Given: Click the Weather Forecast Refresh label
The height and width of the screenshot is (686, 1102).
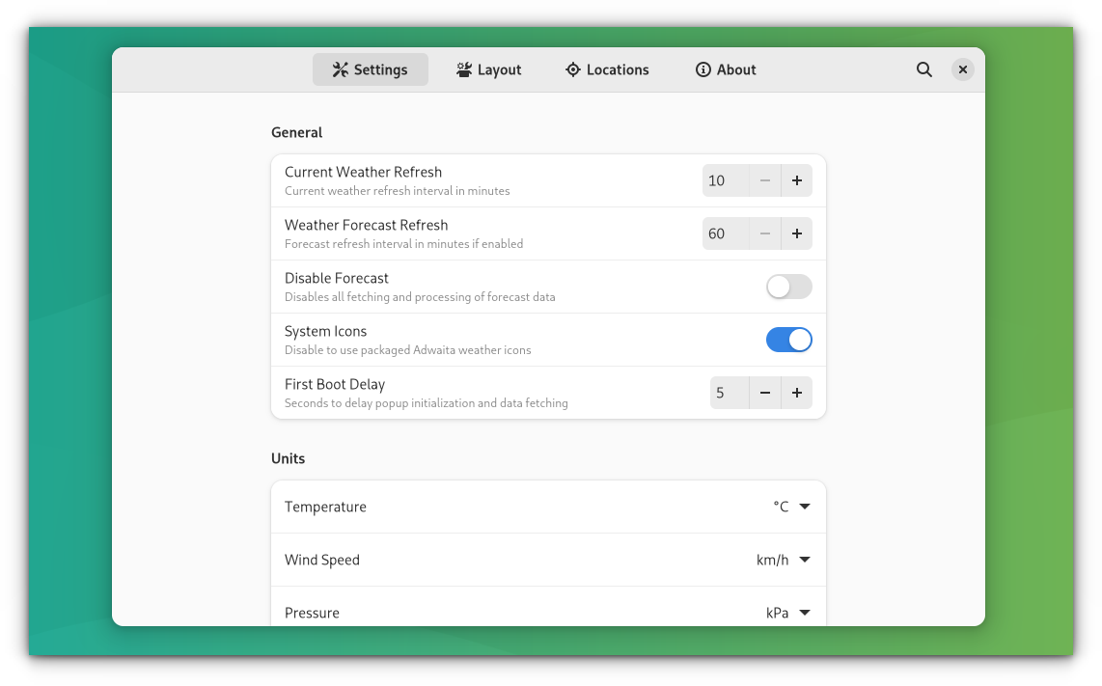Looking at the screenshot, I should pyautogui.click(x=366, y=225).
